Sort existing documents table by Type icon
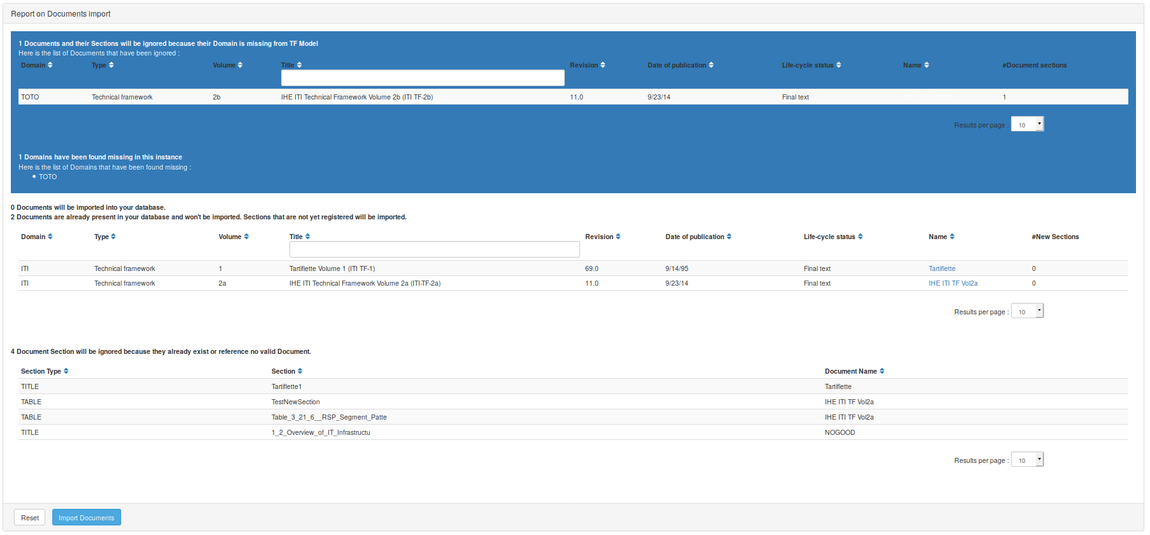The image size is (1150, 535). 113,237
